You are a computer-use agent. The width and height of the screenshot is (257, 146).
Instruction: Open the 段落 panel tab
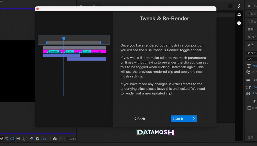(x=251, y=138)
